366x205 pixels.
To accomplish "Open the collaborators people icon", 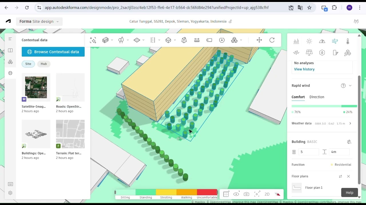I will coord(356,21).
